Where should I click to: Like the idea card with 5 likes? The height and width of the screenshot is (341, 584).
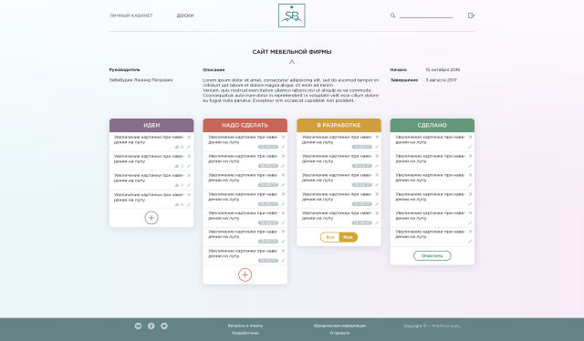tap(177, 166)
